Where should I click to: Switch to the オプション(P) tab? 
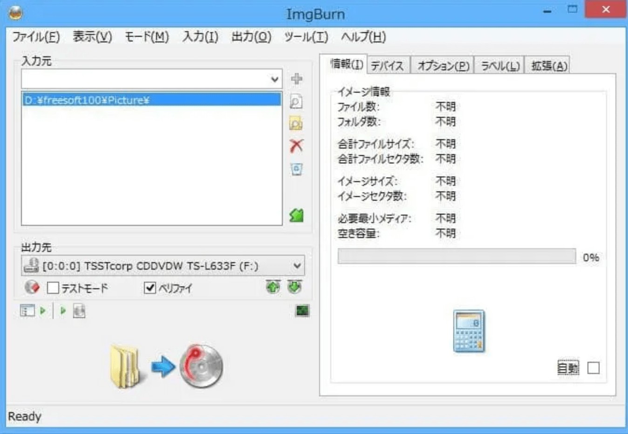coord(443,66)
